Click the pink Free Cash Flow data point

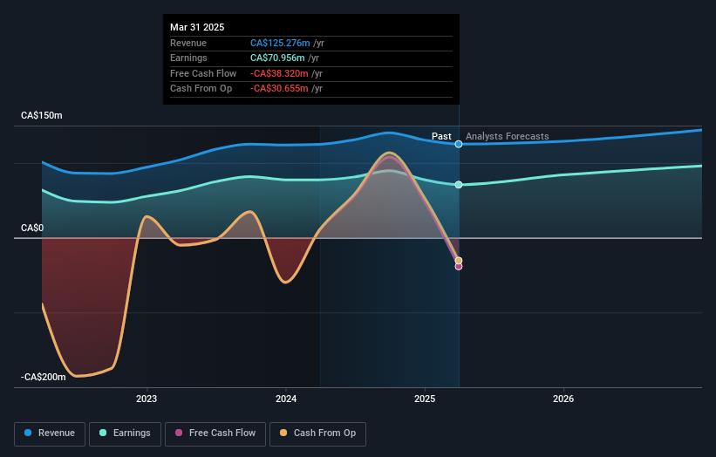pyautogui.click(x=459, y=267)
